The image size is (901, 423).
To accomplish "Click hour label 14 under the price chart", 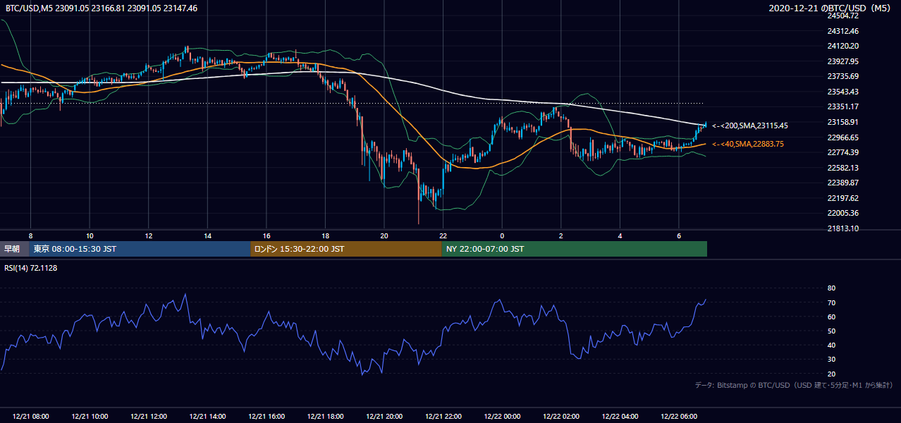I will click(x=208, y=235).
